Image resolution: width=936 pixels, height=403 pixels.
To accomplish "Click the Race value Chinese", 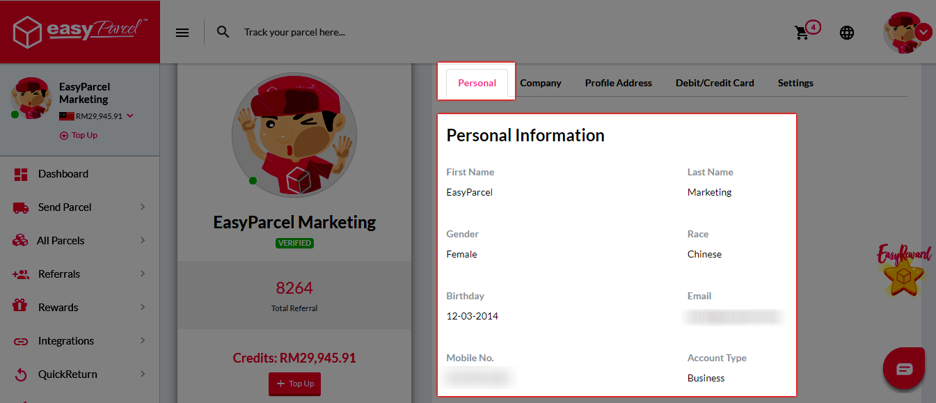I will 705,254.
